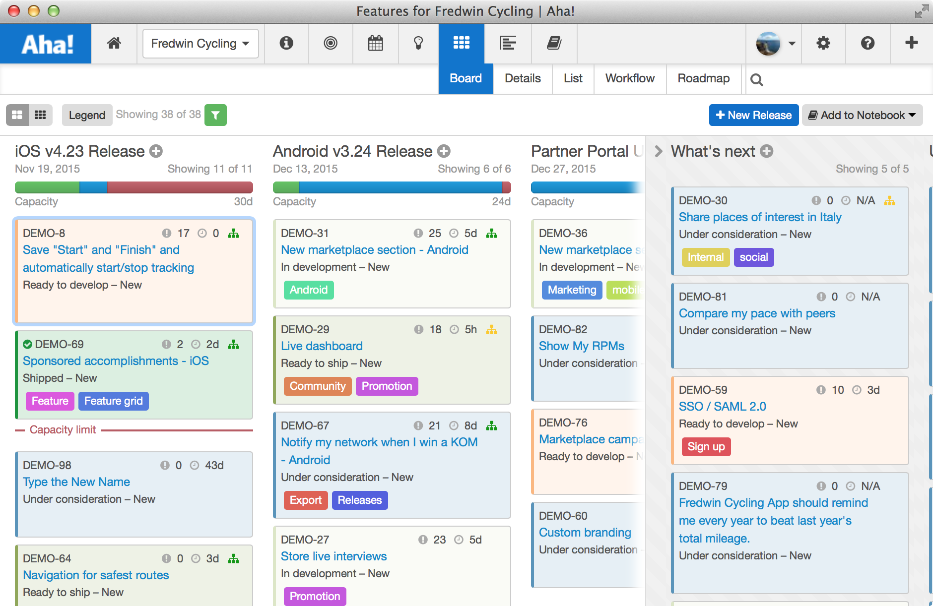
Task: Open the releases calendar icon
Action: tap(376, 43)
